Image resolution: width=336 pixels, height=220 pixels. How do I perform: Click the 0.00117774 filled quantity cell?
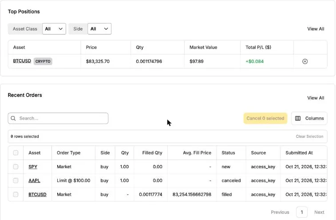150,194
